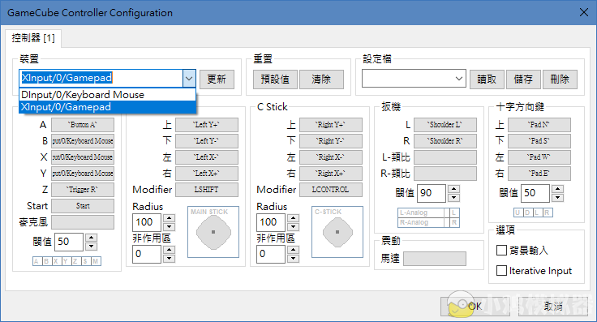Increase the buttons 閾值 threshold spinner
597x322 pixels.
(x=91, y=238)
